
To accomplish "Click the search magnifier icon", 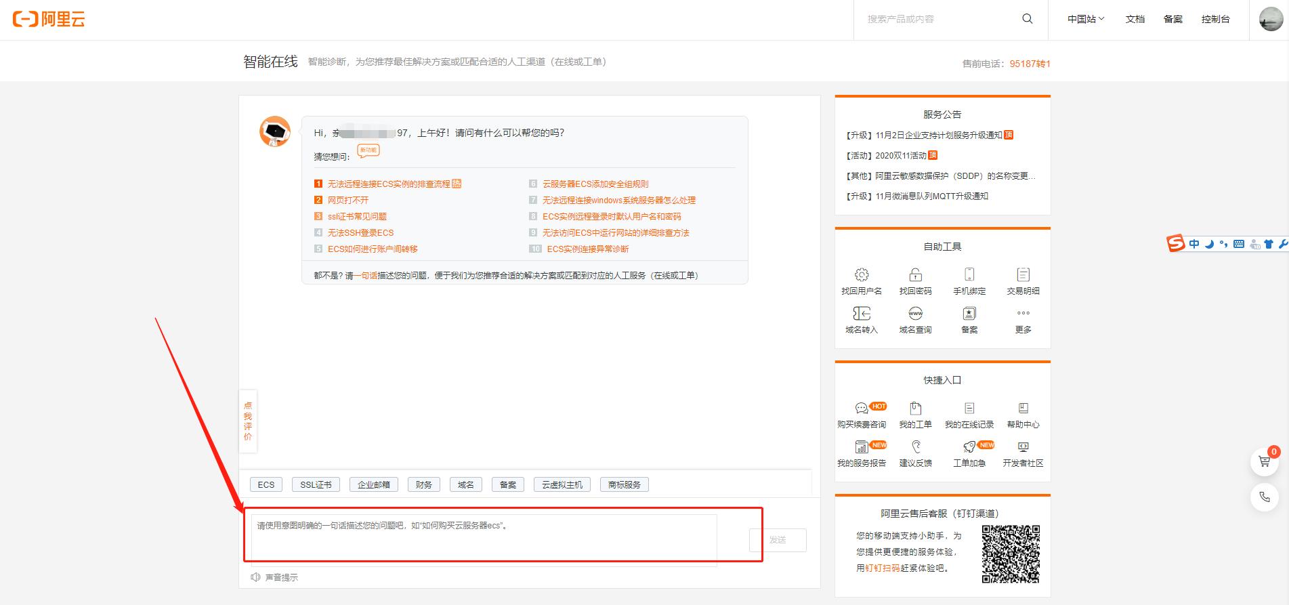I will click(x=1027, y=19).
